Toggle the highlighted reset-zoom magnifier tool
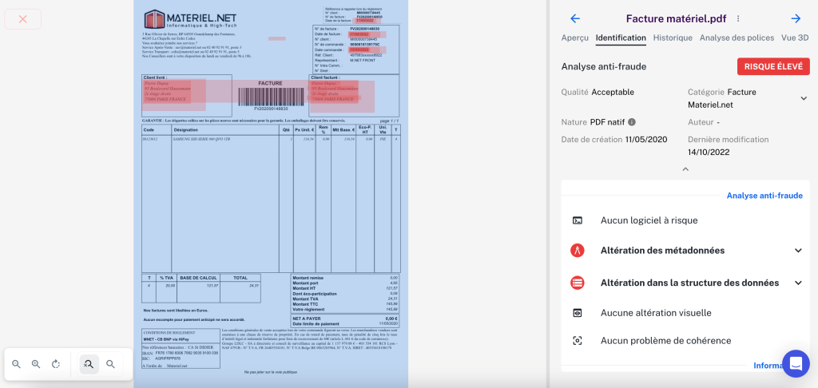Viewport: 818px width, 388px height. pos(89,364)
